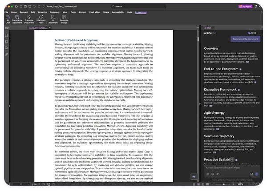Click the Summarize the document button
This screenshot has height=191, width=267.
(x=245, y=39)
